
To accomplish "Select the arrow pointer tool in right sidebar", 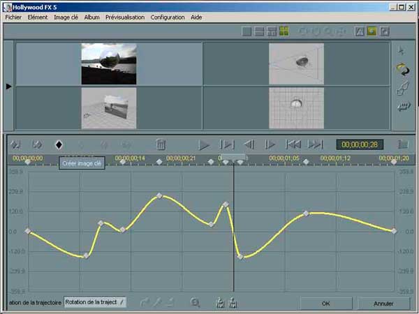I will [x=402, y=50].
